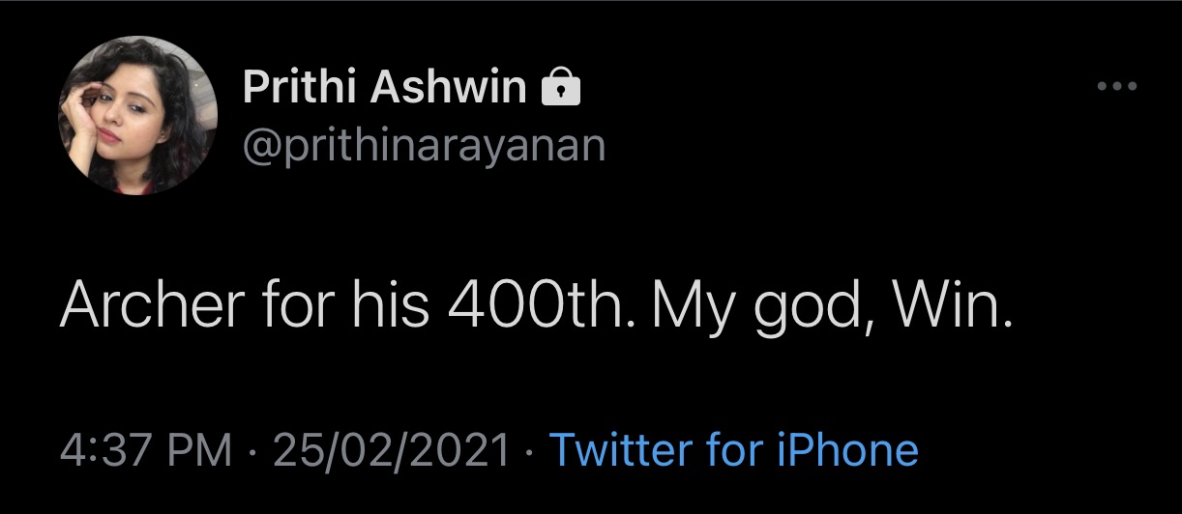Click the @prithinarayanan handle
1182x514 pixels.
[424, 146]
